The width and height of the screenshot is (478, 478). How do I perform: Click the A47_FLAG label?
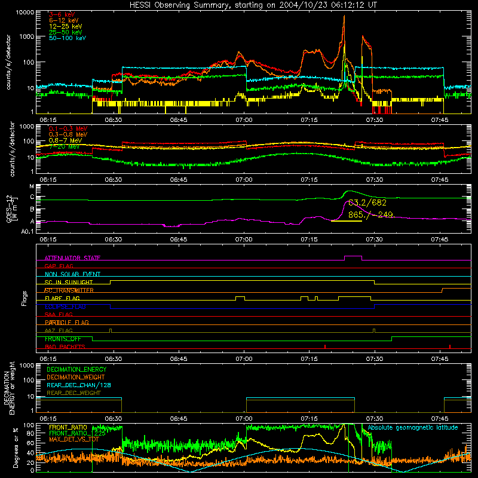coord(59,330)
